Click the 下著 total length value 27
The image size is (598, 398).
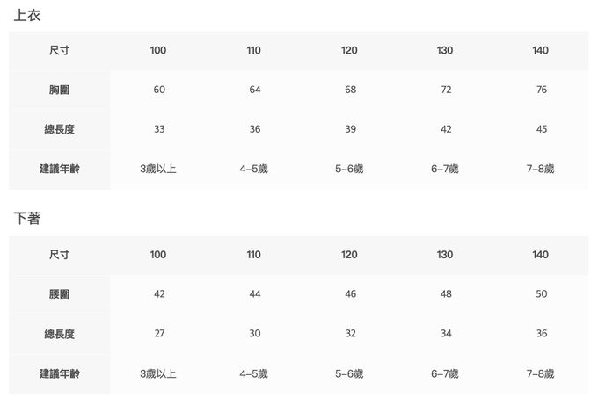click(x=159, y=334)
